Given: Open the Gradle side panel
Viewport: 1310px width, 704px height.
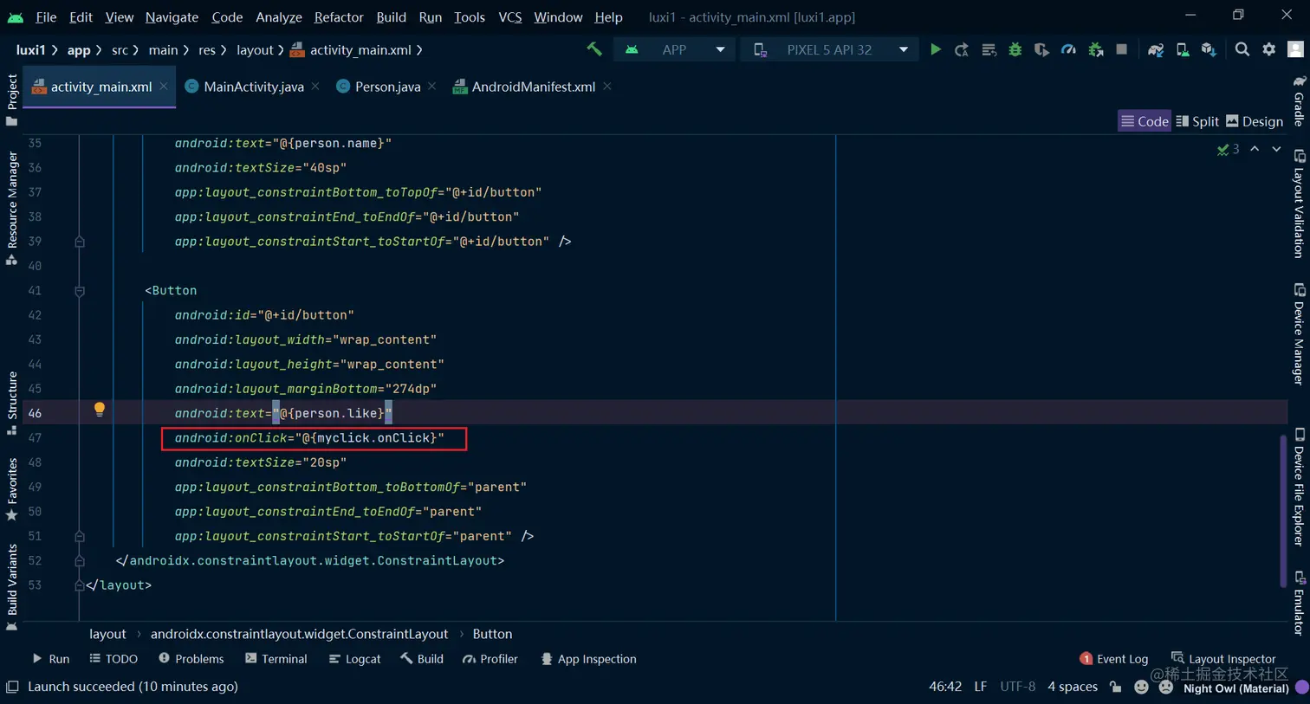Looking at the screenshot, I should [1299, 100].
